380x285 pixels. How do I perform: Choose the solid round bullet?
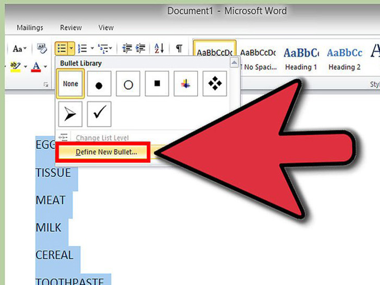(x=99, y=84)
